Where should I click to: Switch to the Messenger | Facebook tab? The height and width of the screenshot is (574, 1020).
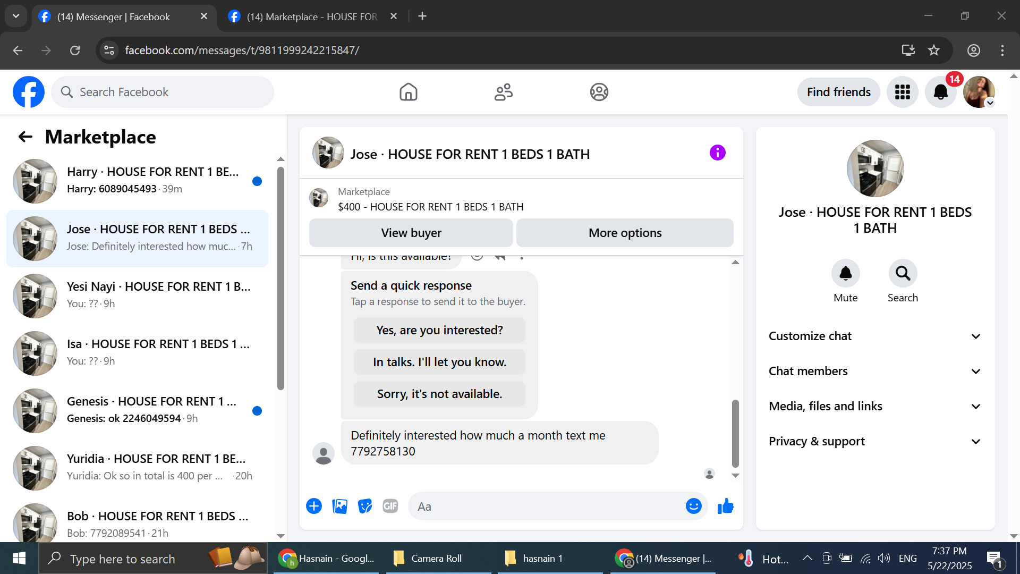tap(124, 16)
